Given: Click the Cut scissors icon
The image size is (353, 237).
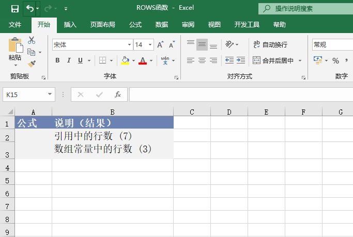Looking at the screenshot, I should pyautogui.click(x=32, y=40).
